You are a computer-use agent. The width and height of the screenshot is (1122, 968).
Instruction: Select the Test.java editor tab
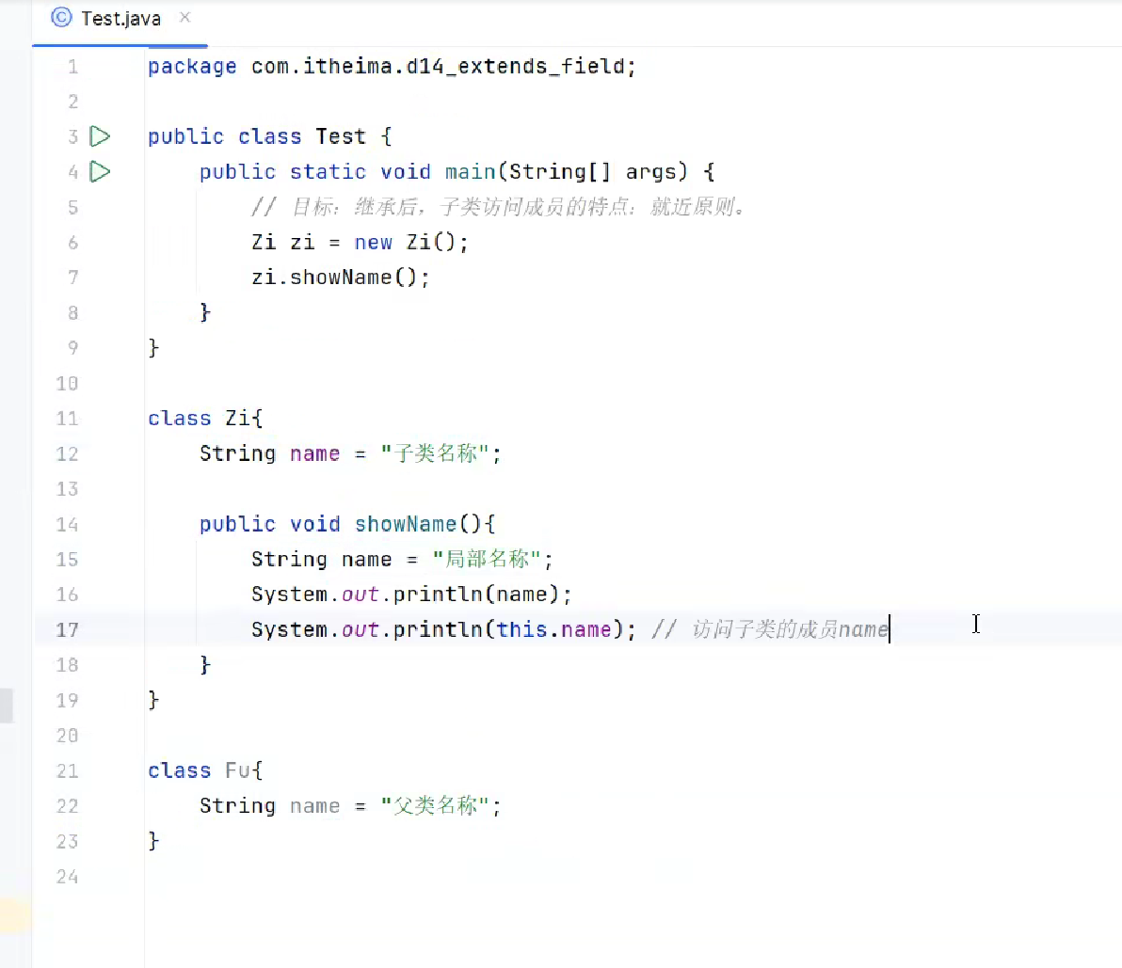[x=120, y=19]
